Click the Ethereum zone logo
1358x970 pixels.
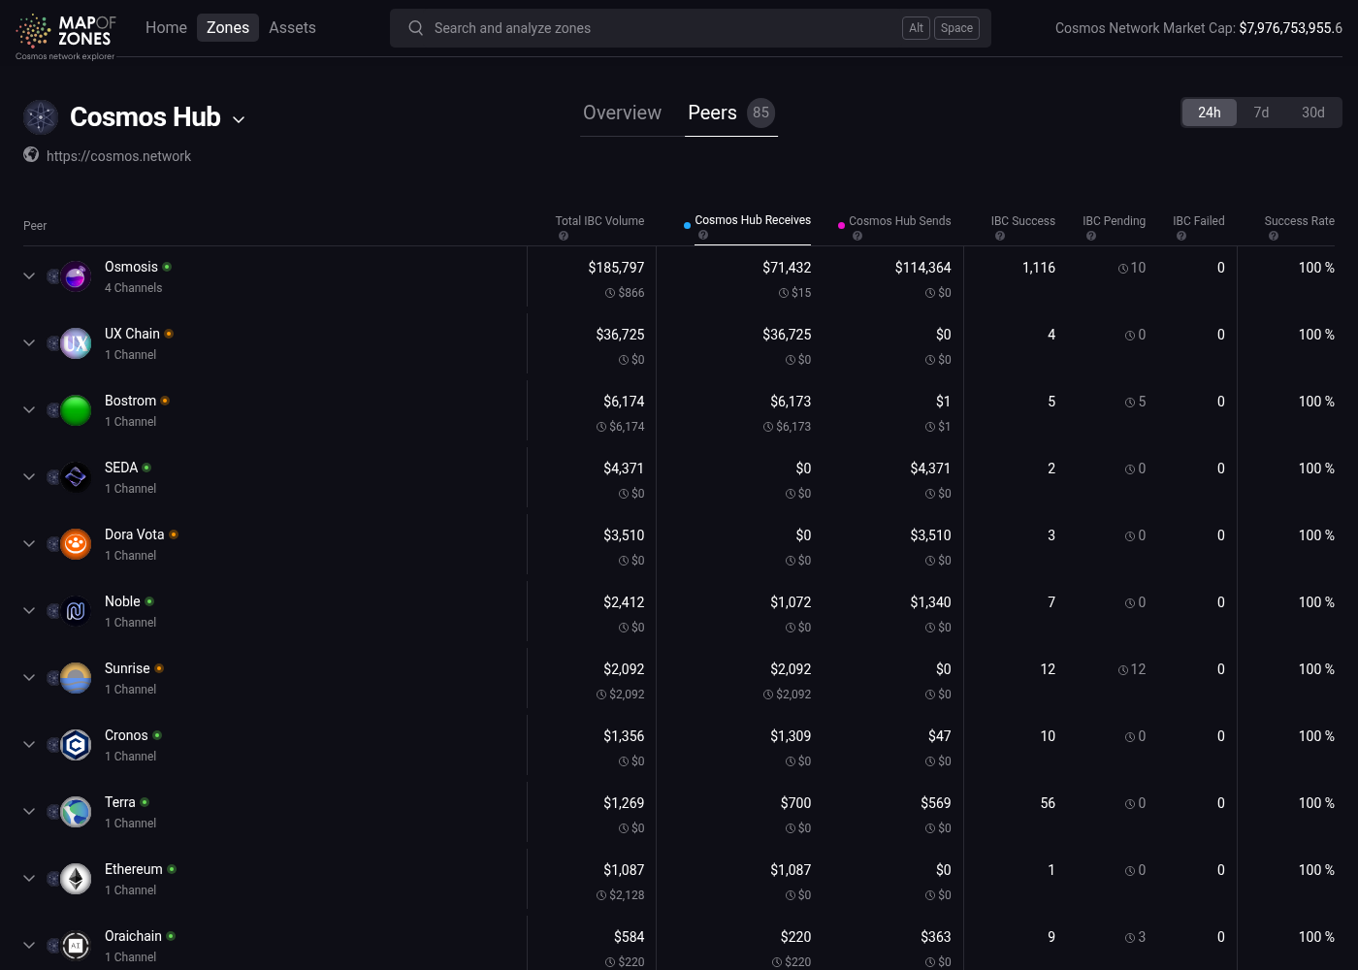click(x=76, y=879)
